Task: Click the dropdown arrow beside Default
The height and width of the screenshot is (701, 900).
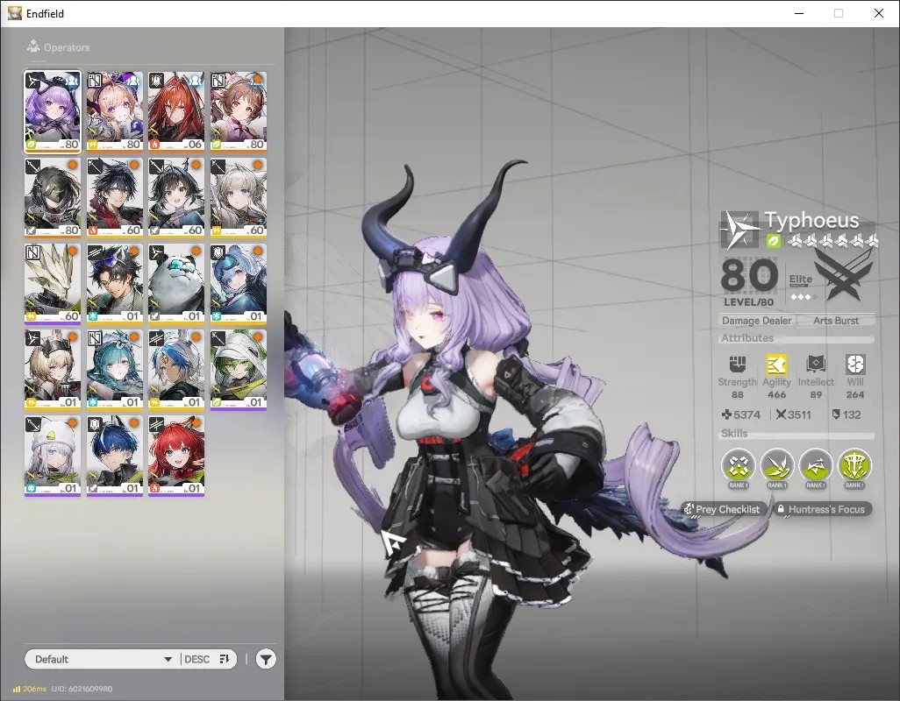Action: click(x=168, y=659)
